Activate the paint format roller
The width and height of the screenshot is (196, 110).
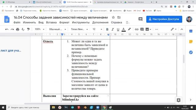28,29
